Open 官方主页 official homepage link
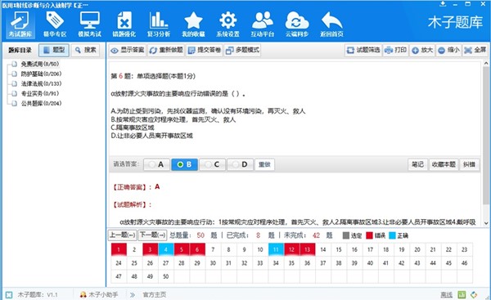 155,294
